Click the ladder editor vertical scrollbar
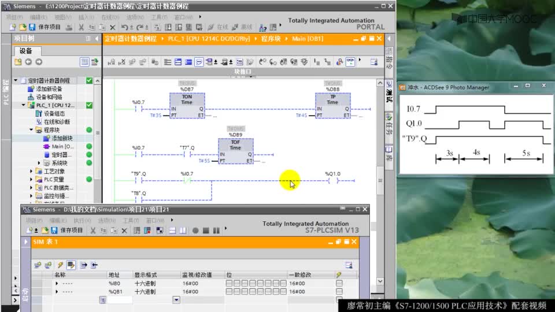555x312 pixels. [380, 180]
